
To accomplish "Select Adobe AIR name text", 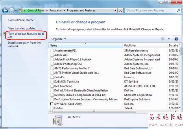I will (x=61, y=55).
